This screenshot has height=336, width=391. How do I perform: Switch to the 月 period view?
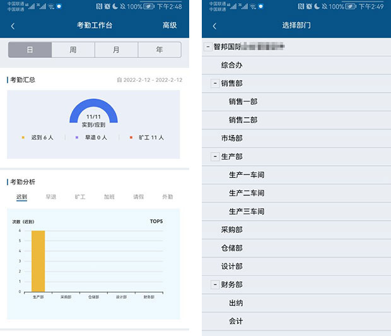pos(116,50)
